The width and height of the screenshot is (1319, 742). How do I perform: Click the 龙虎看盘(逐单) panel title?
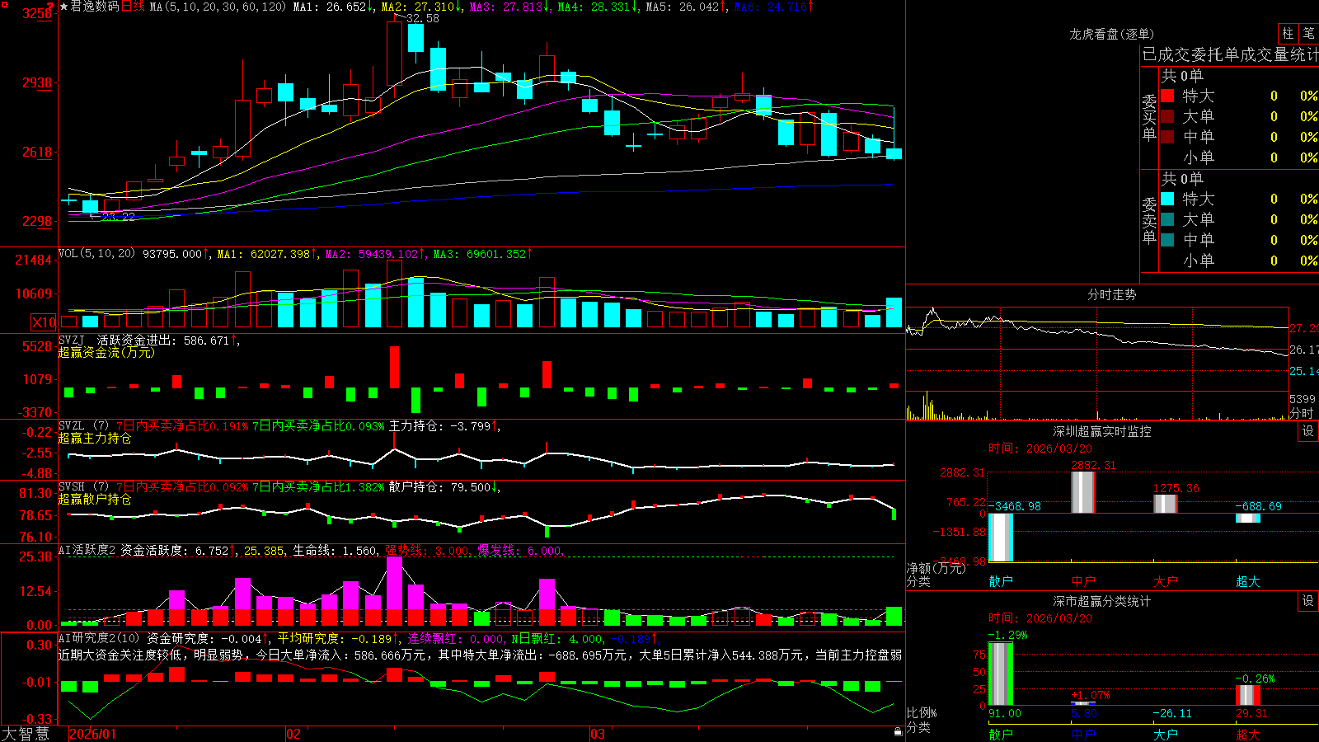coord(1112,34)
